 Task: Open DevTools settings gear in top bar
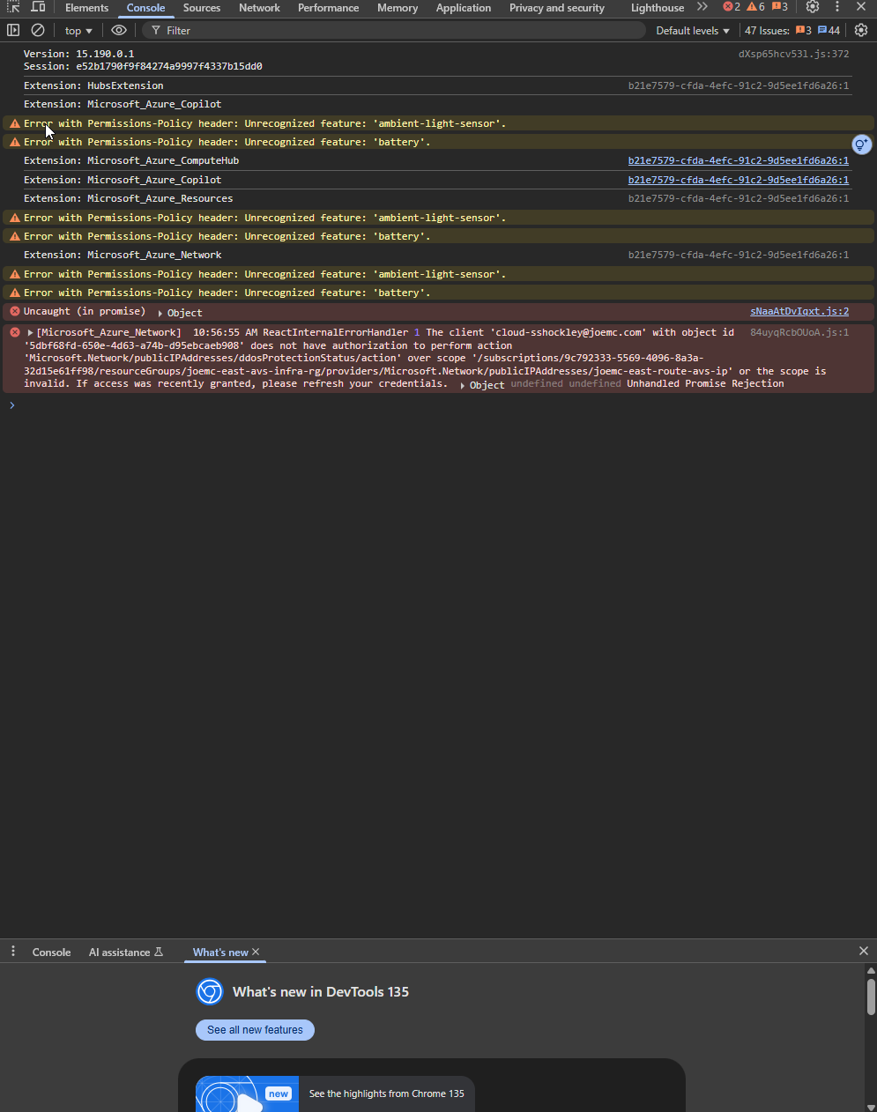[813, 7]
